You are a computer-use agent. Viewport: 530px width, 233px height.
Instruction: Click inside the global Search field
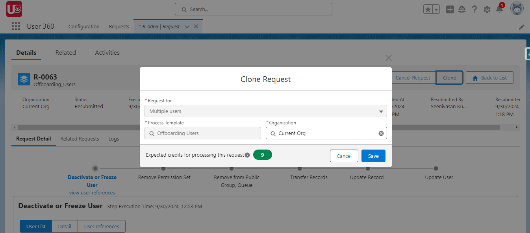coord(254,9)
